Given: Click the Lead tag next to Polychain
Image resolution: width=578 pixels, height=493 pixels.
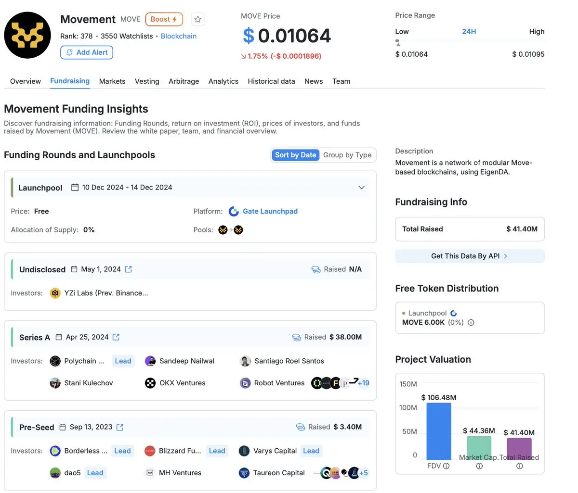Looking at the screenshot, I should click(x=123, y=361).
